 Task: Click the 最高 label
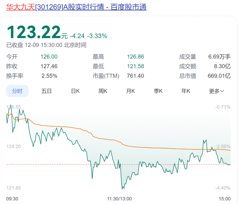98,57
